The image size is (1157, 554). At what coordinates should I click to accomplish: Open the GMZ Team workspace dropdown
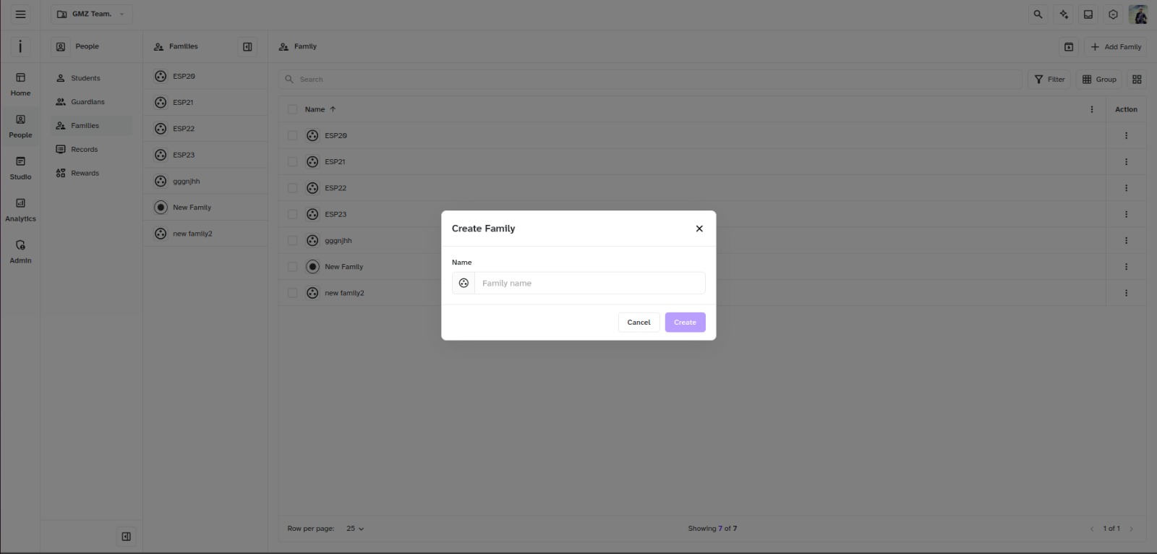coord(91,14)
